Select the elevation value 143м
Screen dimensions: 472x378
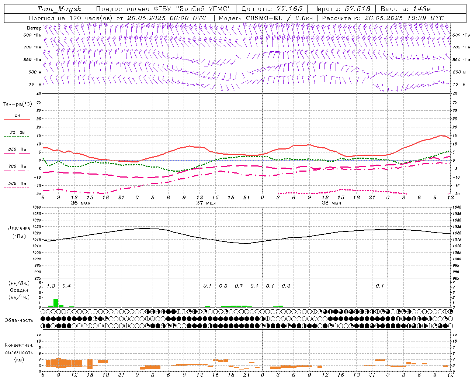pos(421,9)
